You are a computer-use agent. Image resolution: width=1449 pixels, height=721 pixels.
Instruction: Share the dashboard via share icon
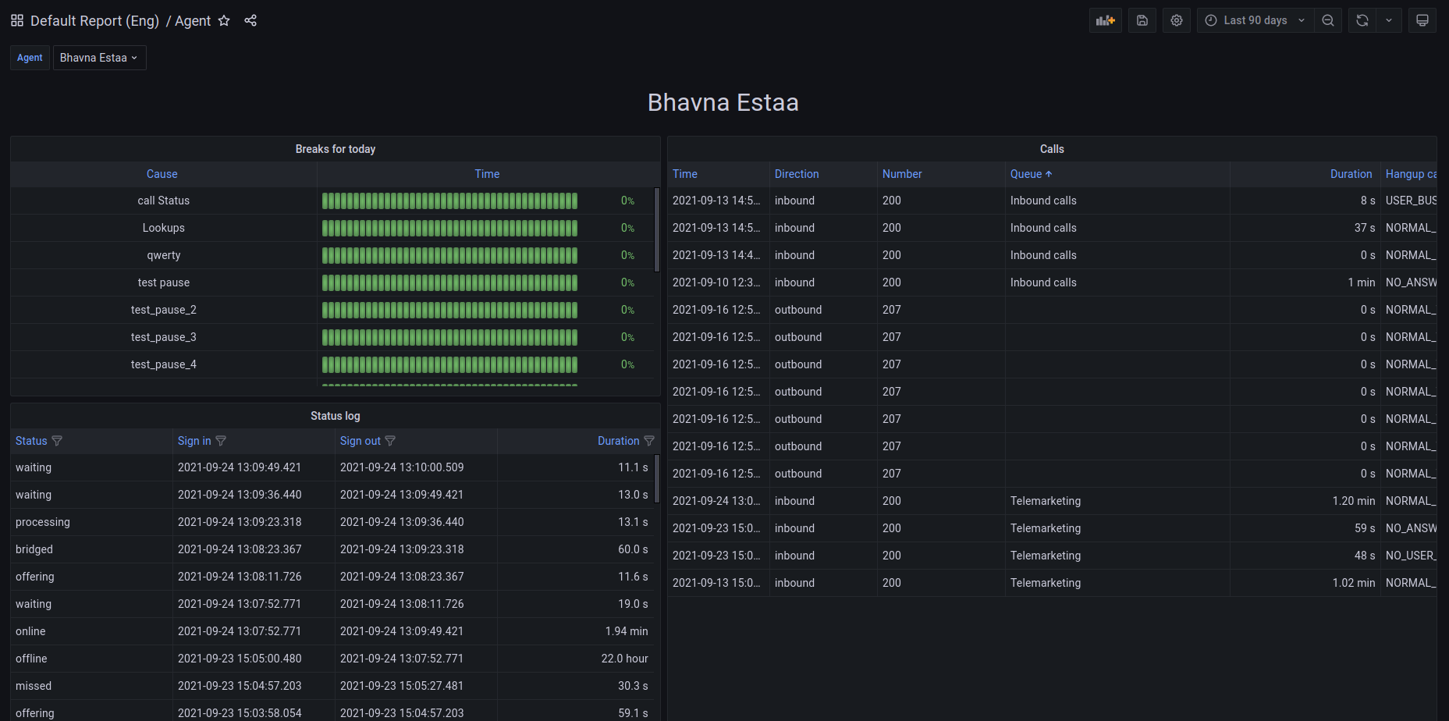[250, 20]
